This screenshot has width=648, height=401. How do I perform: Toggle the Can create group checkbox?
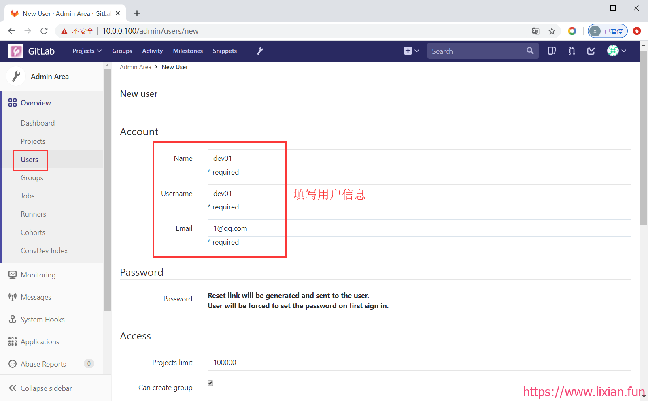210,383
